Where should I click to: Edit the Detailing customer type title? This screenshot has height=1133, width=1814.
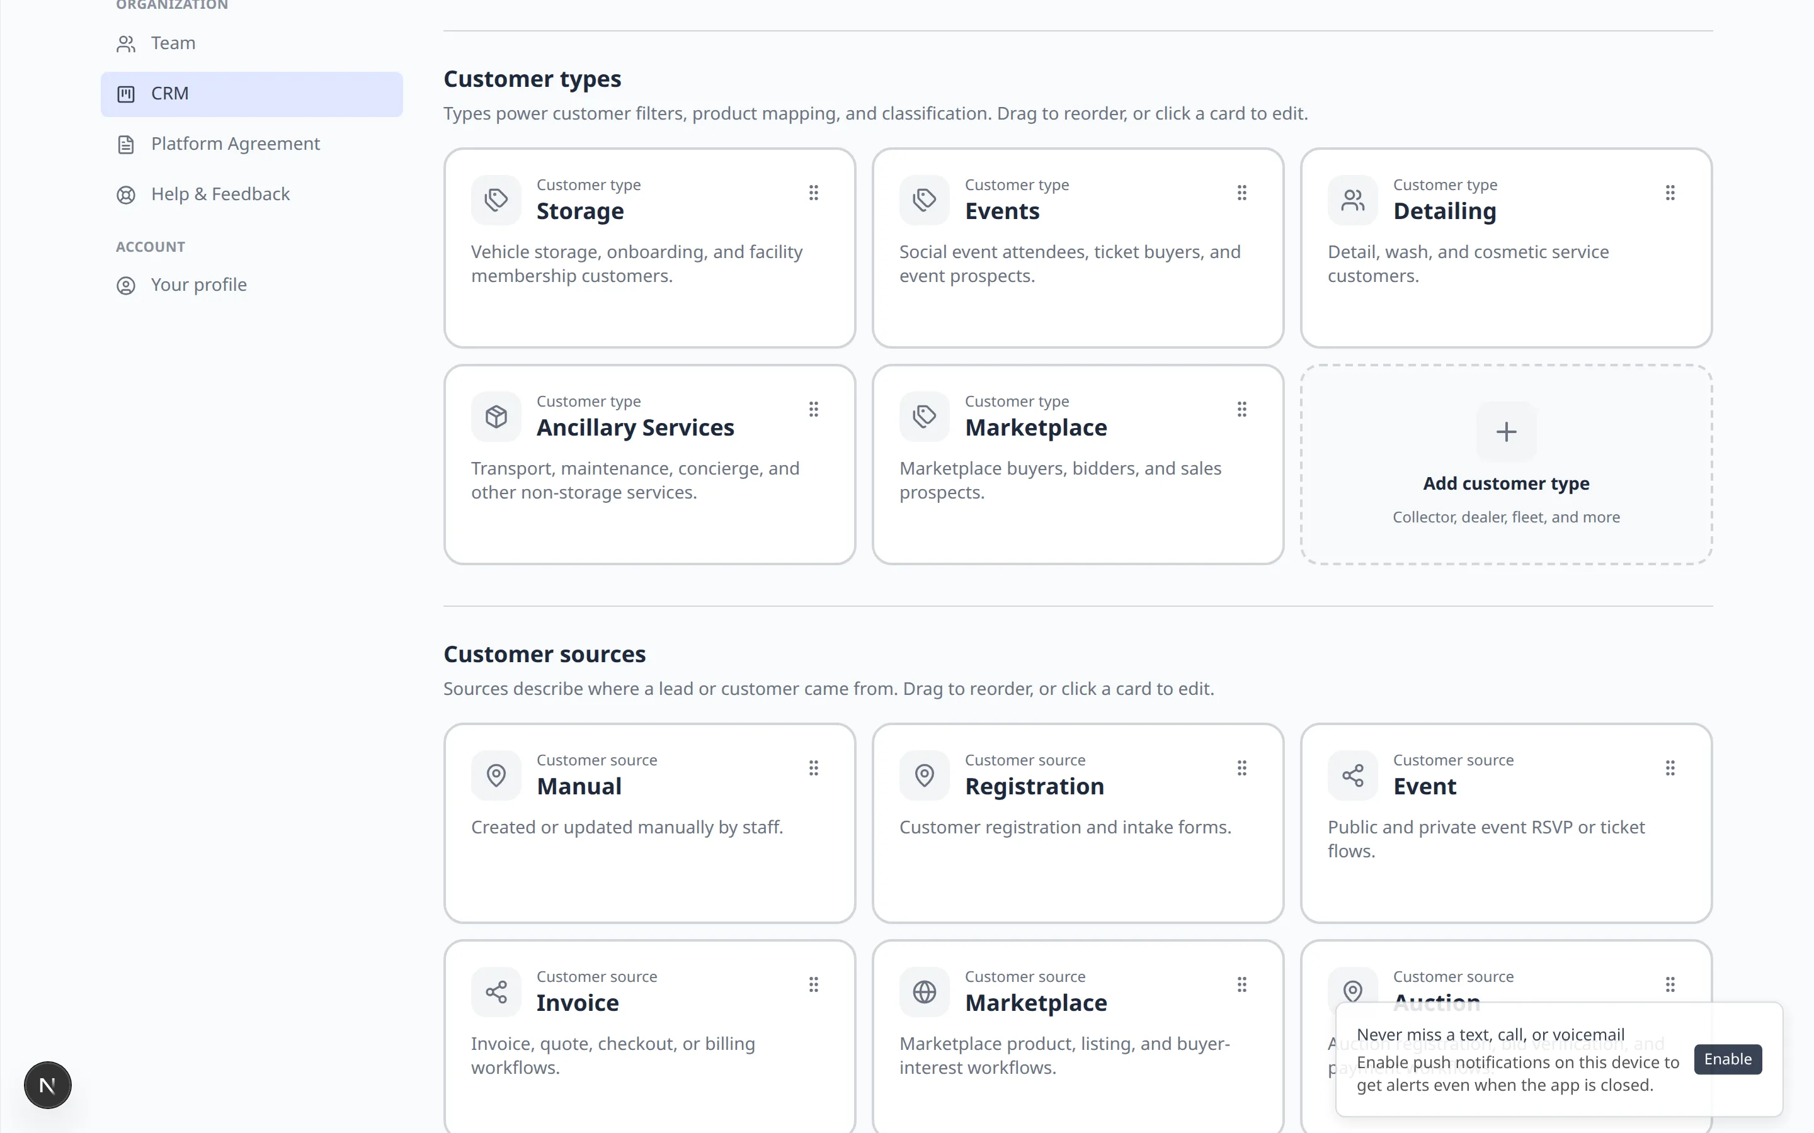[1444, 211]
